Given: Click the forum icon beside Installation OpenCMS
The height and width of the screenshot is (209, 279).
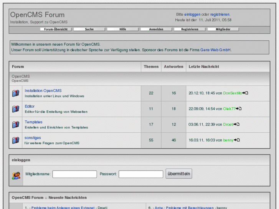Looking at the screenshot, I should 16,93.
